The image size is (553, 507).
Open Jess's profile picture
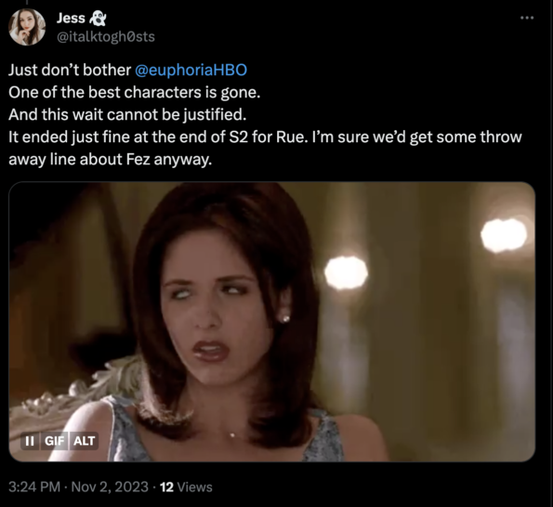coord(27,27)
